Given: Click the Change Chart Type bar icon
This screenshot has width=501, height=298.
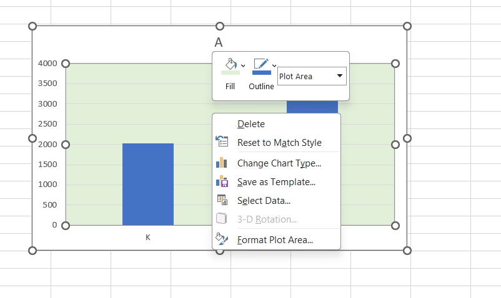Looking at the screenshot, I should coord(221,163).
